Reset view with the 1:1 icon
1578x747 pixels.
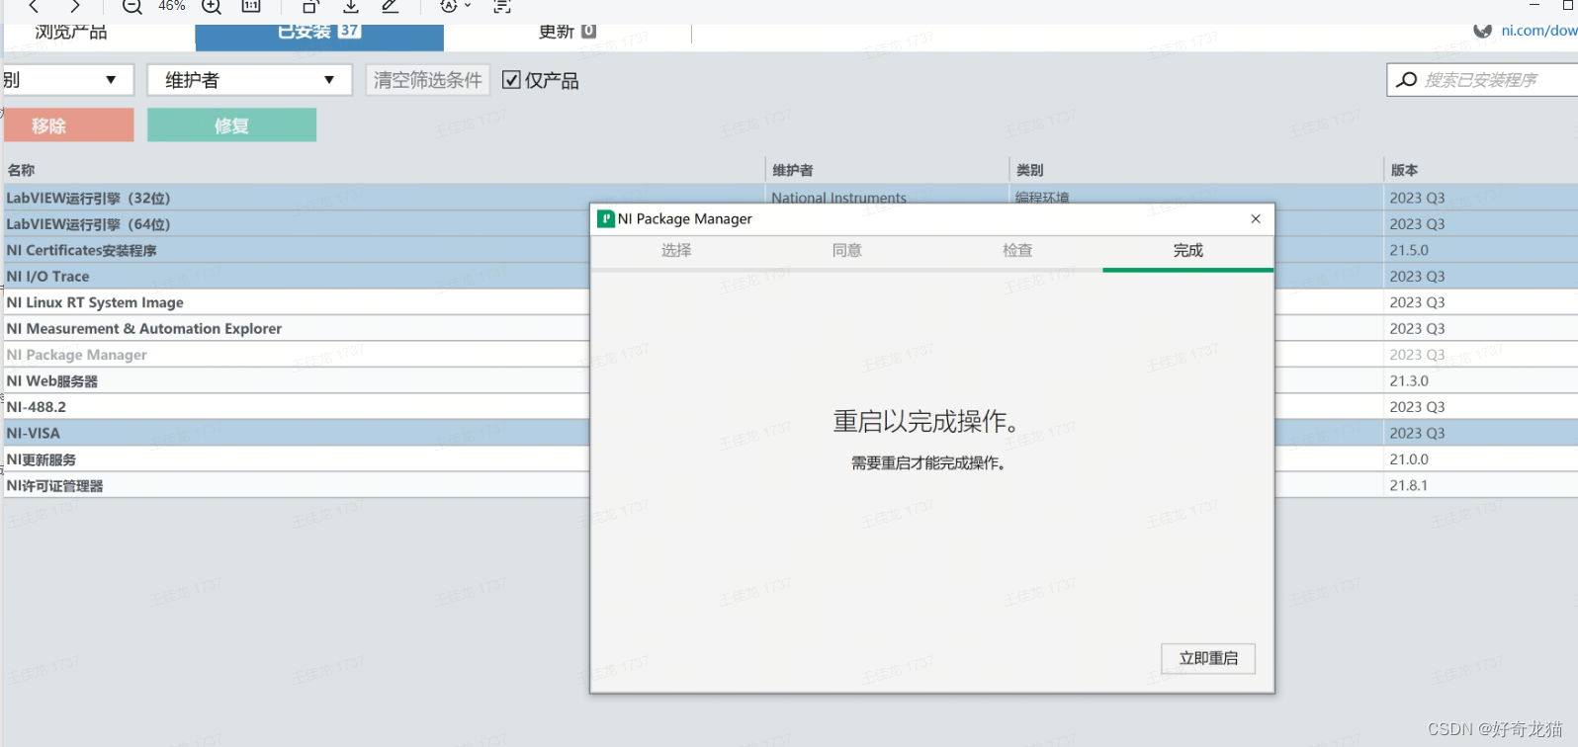point(251,6)
